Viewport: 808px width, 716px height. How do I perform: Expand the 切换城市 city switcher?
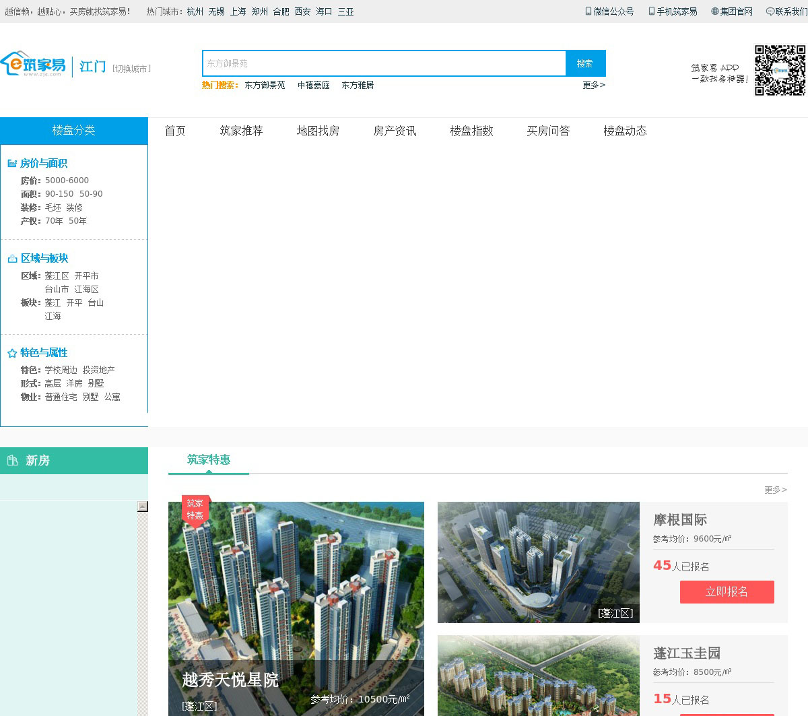click(132, 69)
